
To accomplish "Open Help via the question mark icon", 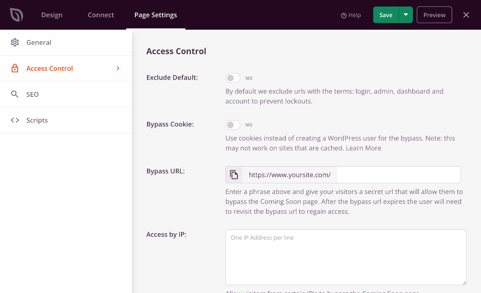I will [343, 15].
